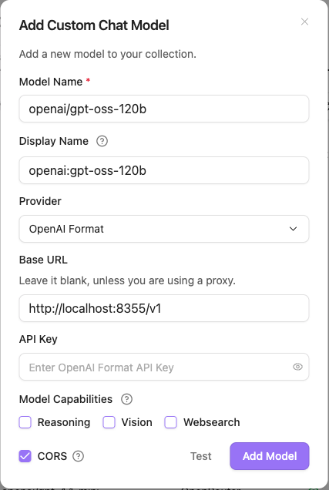Focus the Display Name input field
329x490 pixels.
click(164, 170)
